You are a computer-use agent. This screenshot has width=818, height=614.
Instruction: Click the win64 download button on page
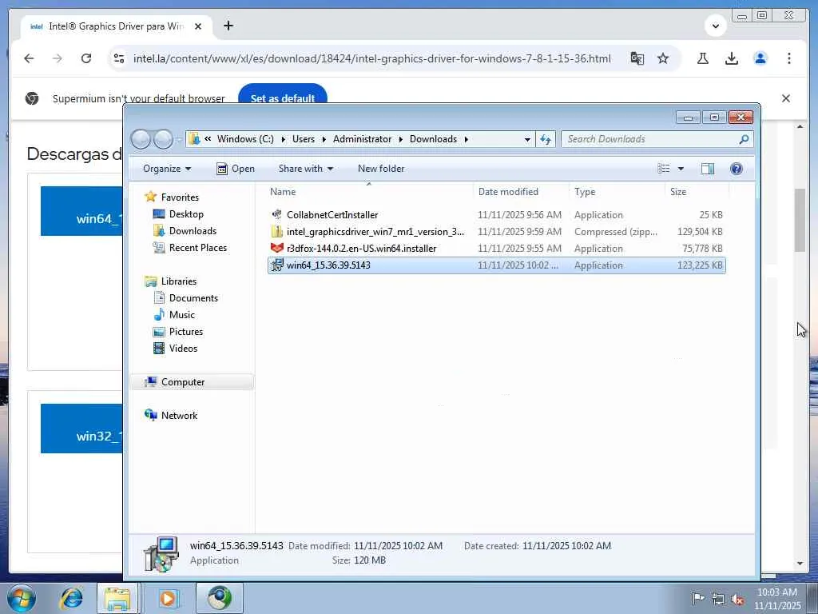click(81, 211)
